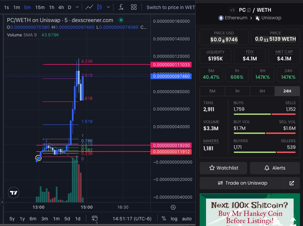Select the 5d date range
The width and height of the screenshot is (303, 226).
click(x=67, y=218)
